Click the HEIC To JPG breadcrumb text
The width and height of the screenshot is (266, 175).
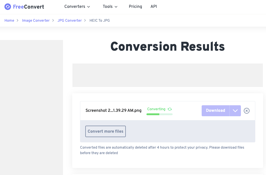[100, 20]
